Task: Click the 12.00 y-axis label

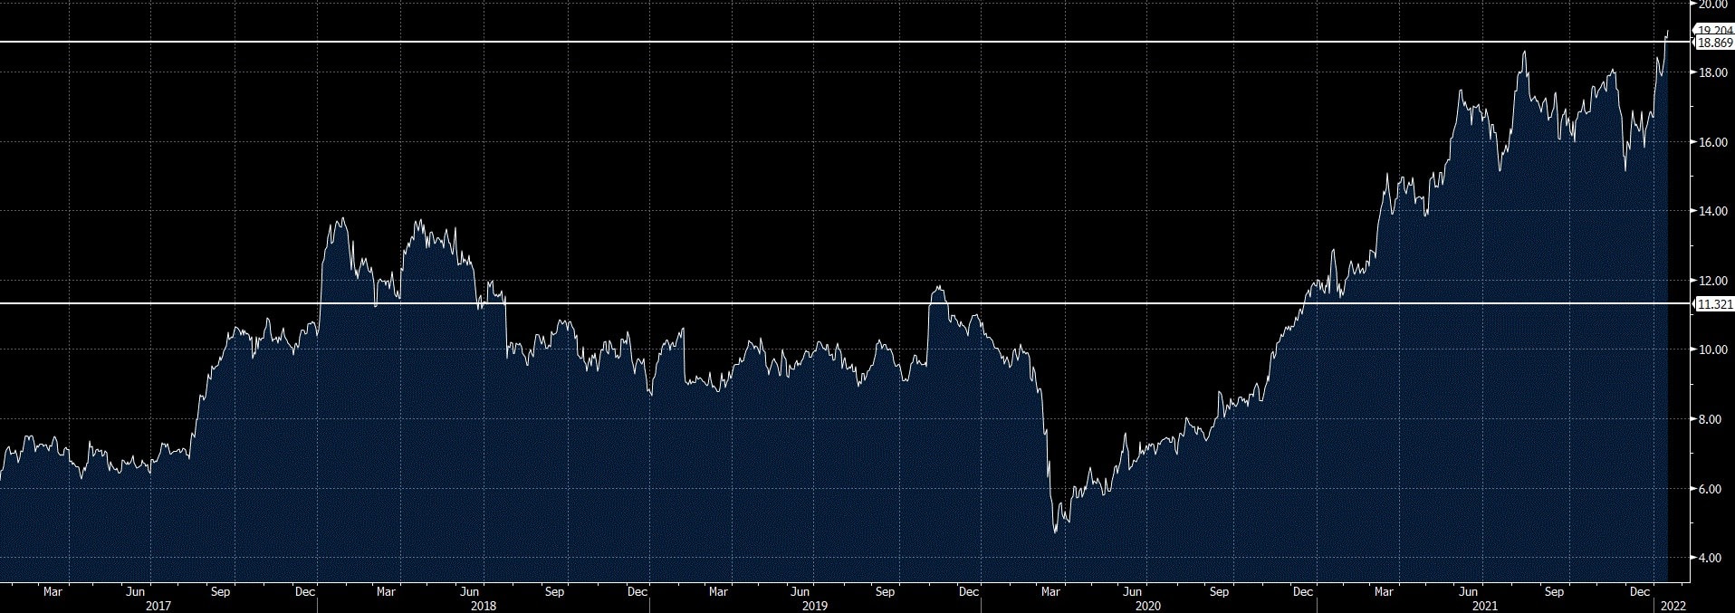Action: click(1713, 282)
